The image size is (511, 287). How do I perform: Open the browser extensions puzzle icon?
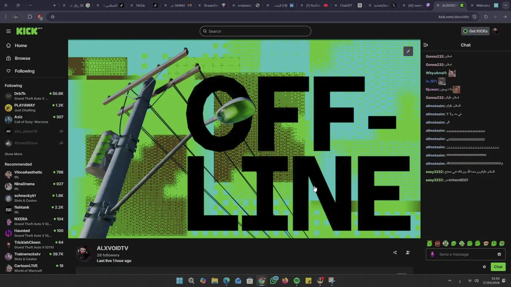30,17
